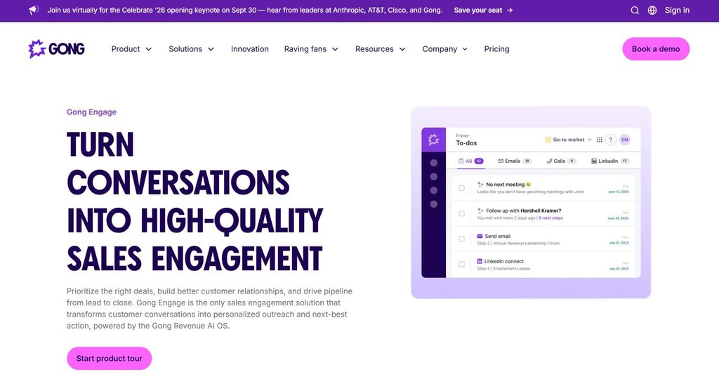719x377 pixels.
Task: Switch to the Calls tab
Action: pyautogui.click(x=561, y=161)
